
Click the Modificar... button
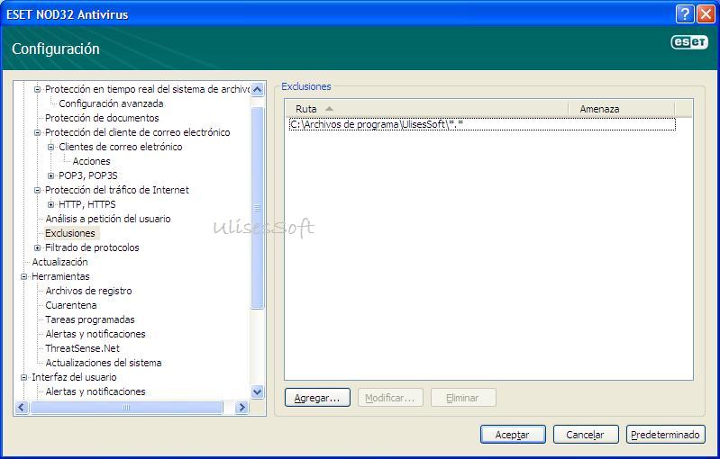point(390,398)
